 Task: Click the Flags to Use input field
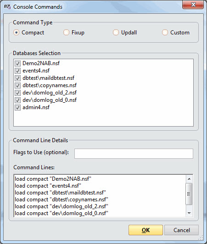134,154
